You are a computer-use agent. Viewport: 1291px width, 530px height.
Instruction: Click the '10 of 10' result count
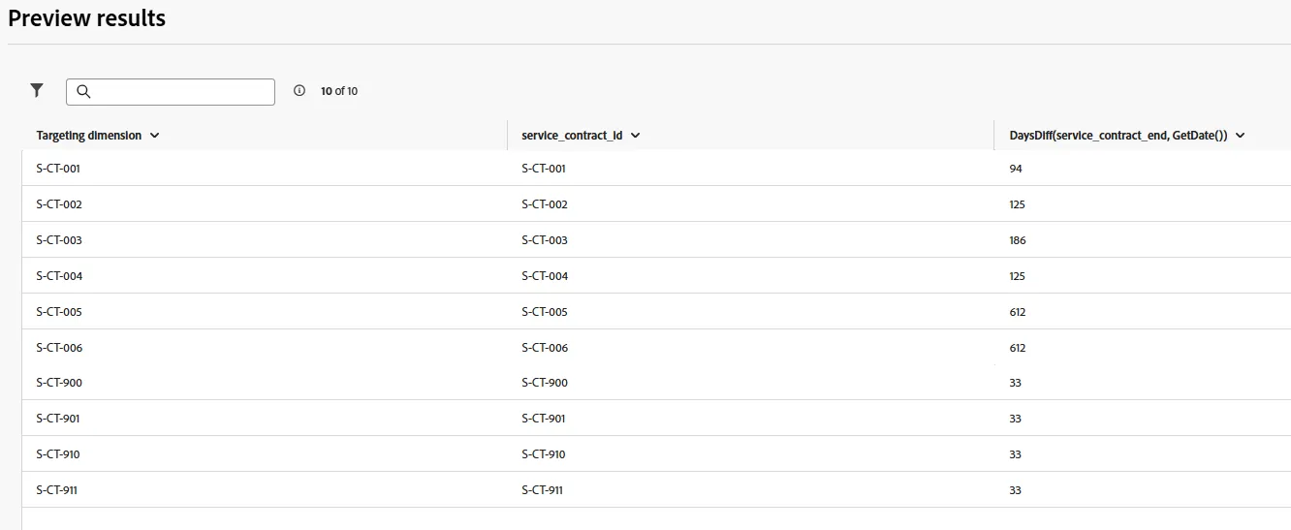pyautogui.click(x=339, y=91)
